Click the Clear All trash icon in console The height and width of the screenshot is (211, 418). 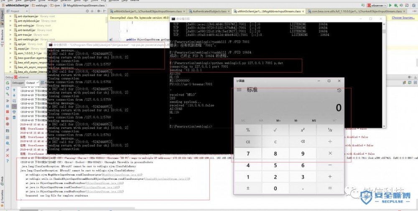(x=14, y=117)
